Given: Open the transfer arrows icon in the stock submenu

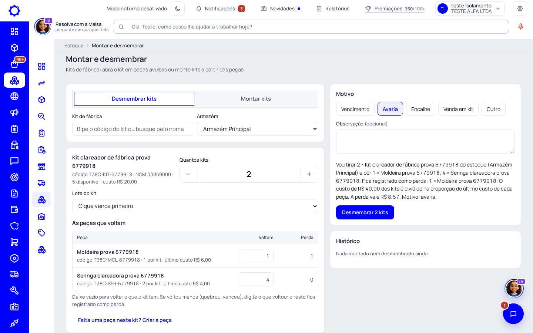Looking at the screenshot, I should point(41,83).
